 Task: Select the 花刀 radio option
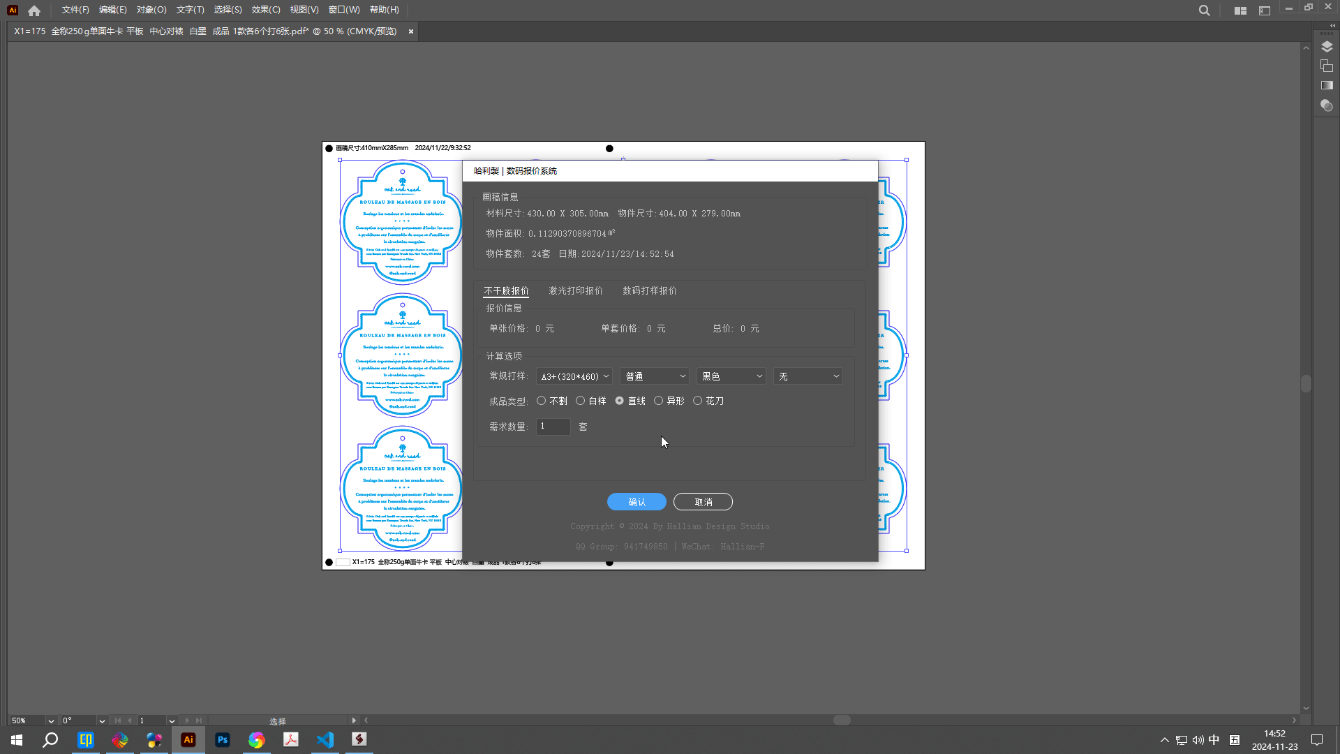point(708,401)
